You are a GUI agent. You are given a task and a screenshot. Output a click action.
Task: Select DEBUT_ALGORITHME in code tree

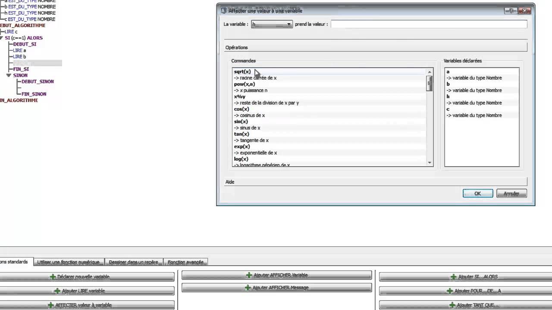pos(22,25)
